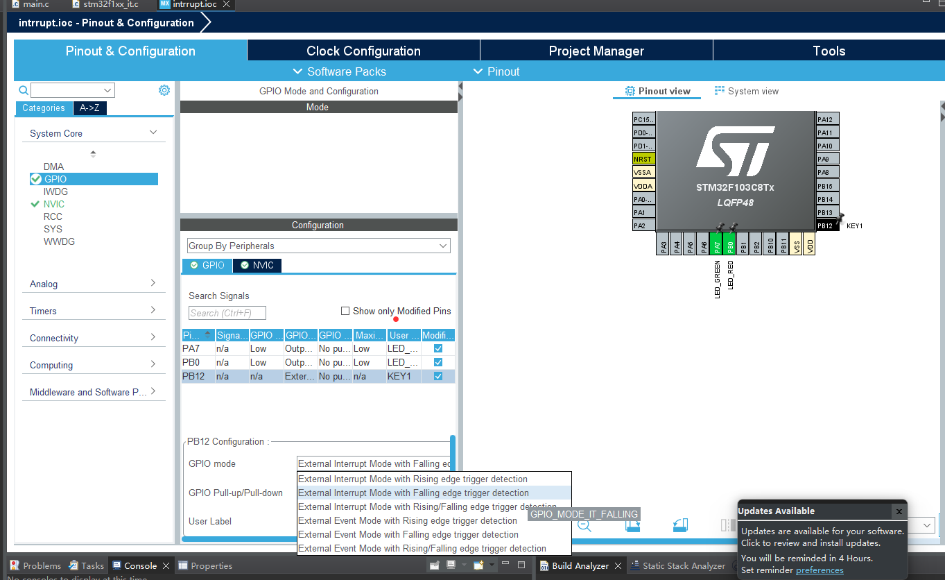The image size is (945, 580).
Task: Close the Build Analyzer tab
Action: [618, 565]
